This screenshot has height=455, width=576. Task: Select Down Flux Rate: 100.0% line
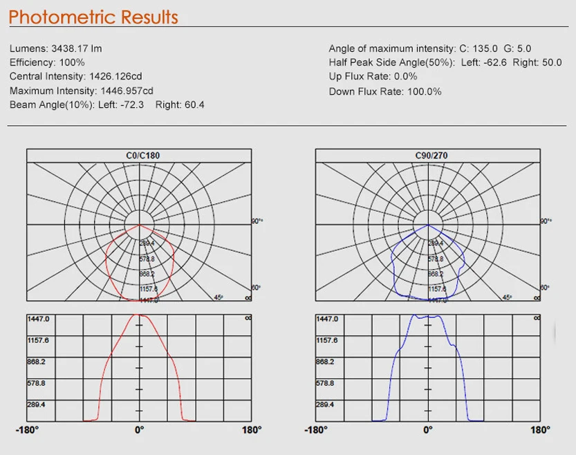tap(385, 91)
